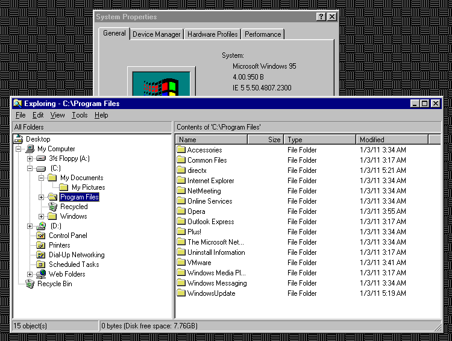Select the Internet Explorer folder name

(210, 181)
